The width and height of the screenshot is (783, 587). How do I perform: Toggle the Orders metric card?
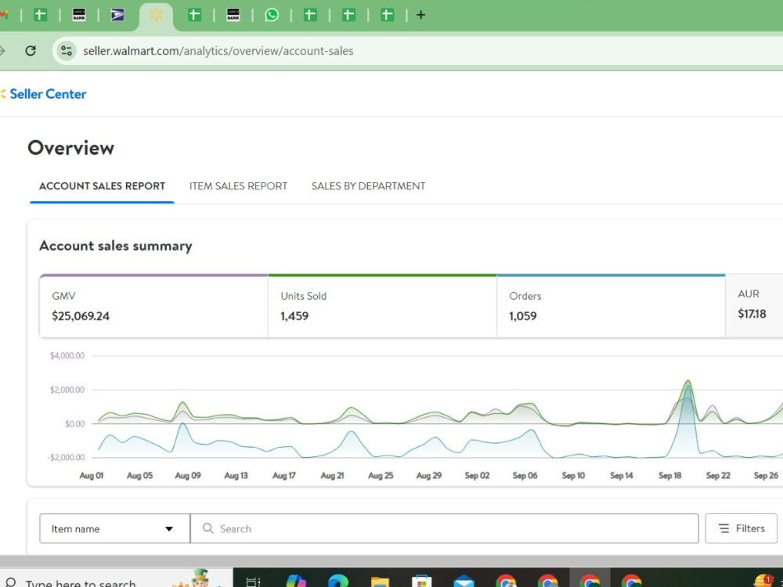612,306
